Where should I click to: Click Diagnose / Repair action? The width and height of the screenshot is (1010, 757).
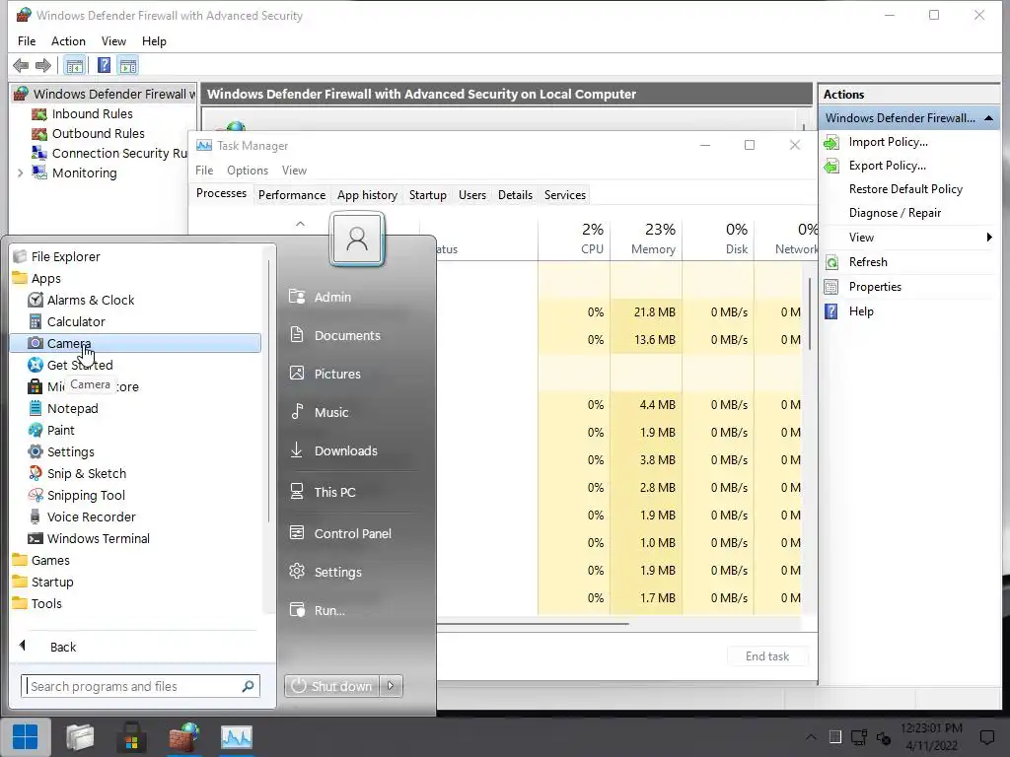coord(895,213)
